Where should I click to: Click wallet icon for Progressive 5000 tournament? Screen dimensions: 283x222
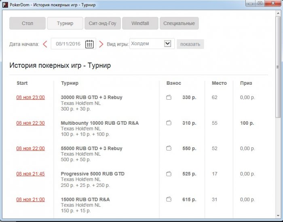pyautogui.click(x=169, y=174)
